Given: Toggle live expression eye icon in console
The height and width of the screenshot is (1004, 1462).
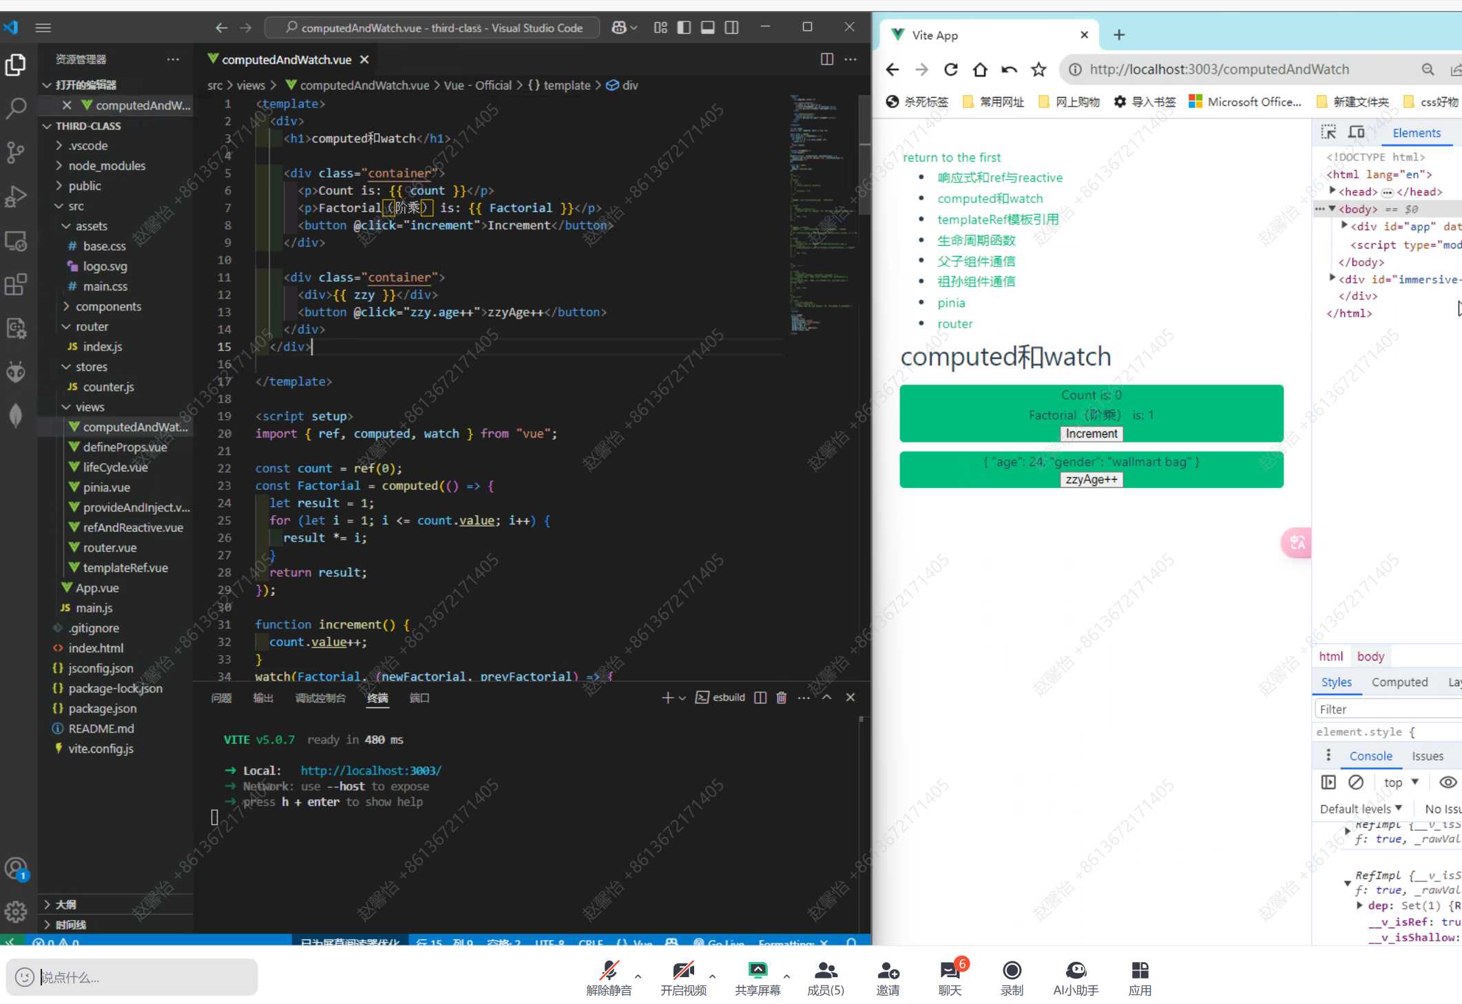Looking at the screenshot, I should click(x=1448, y=782).
